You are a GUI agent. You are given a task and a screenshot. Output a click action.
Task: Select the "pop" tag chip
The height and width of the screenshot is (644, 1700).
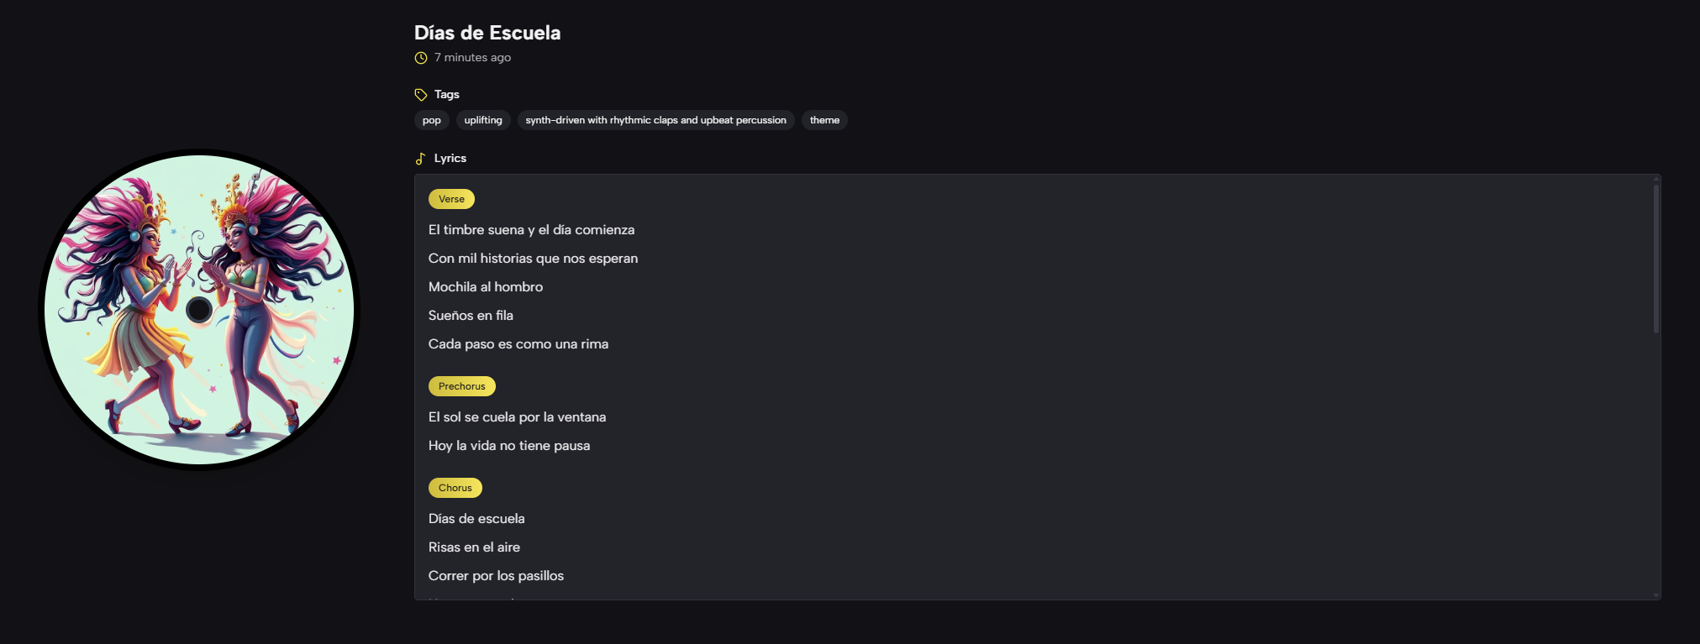coord(432,120)
